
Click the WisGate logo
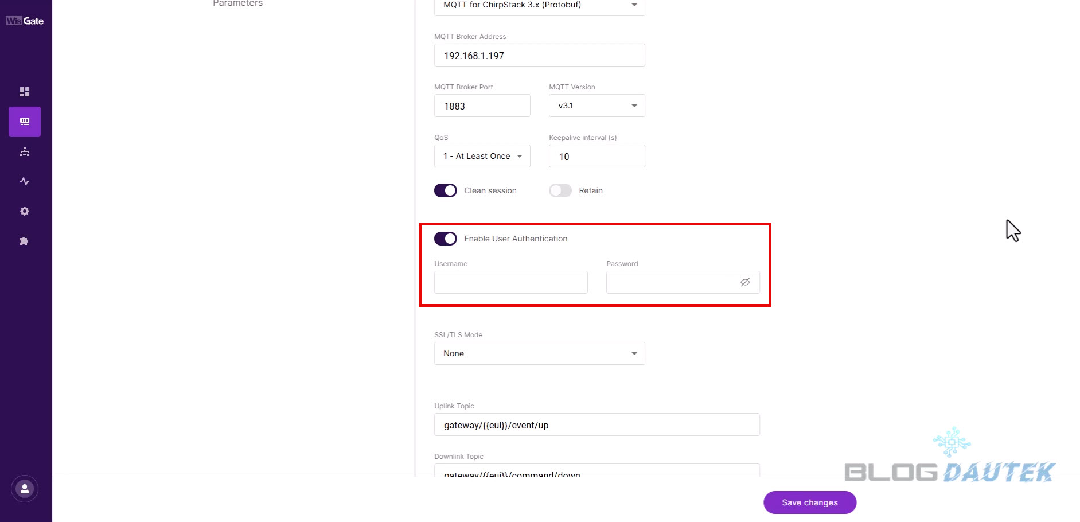coord(25,21)
